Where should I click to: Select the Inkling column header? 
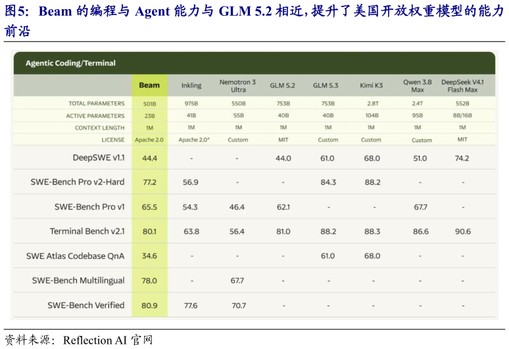point(191,85)
